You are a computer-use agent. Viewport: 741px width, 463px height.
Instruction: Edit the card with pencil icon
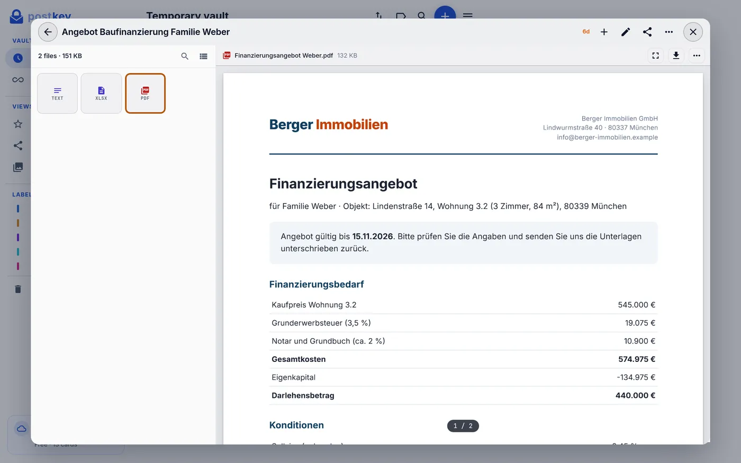[626, 32]
